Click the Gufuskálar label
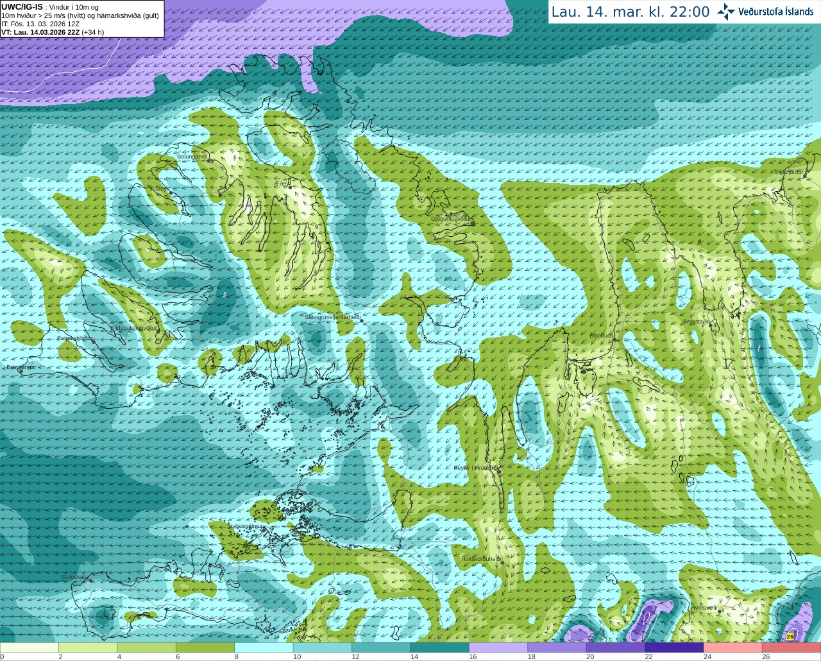Viewport: 821px width, 661px height. pos(75,577)
